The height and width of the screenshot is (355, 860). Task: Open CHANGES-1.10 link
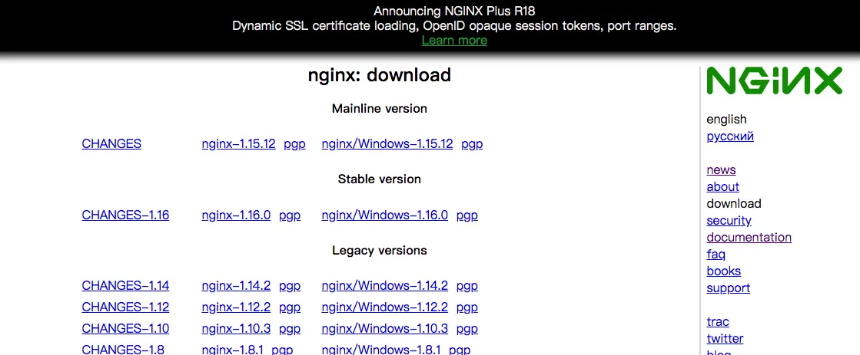click(125, 328)
